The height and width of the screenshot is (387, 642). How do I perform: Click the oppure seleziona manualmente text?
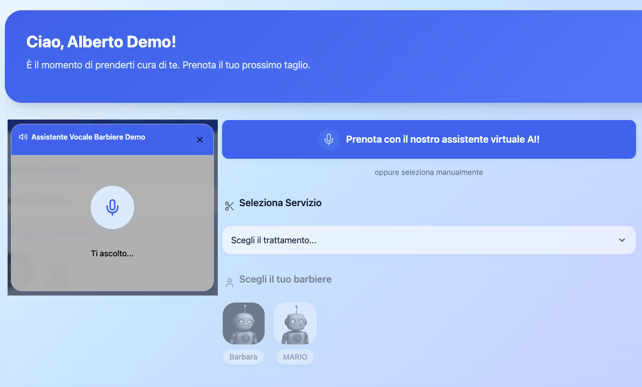(x=429, y=172)
